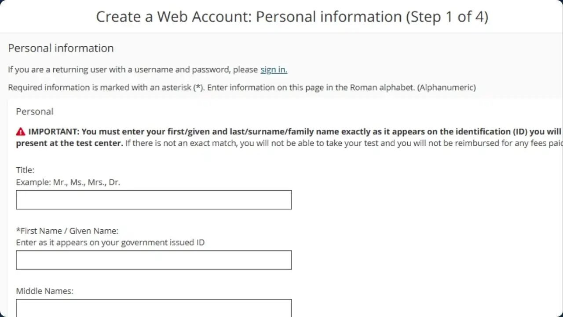Click the 'Personal information' subheading

[x=61, y=48]
